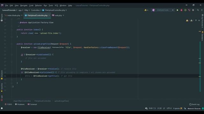Toggle tool window bars bottom-left icon
The image size is (204, 114).
point(2,108)
